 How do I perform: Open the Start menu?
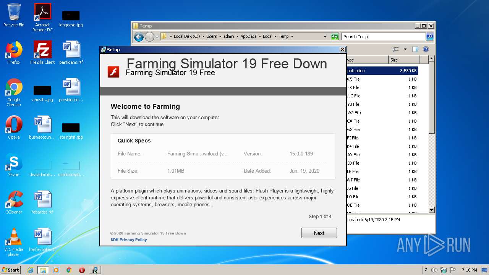pos(11,270)
